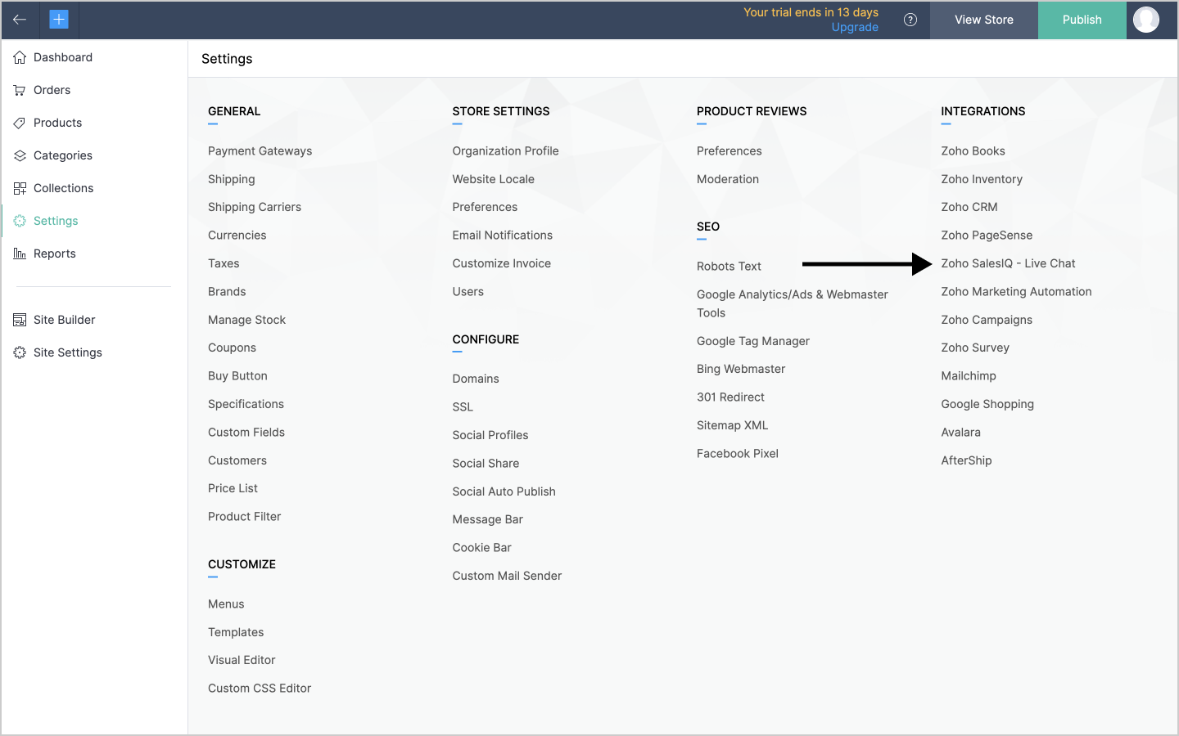Viewport: 1179px width, 736px height.
Task: Click the blue plus add icon
Action: 59,20
